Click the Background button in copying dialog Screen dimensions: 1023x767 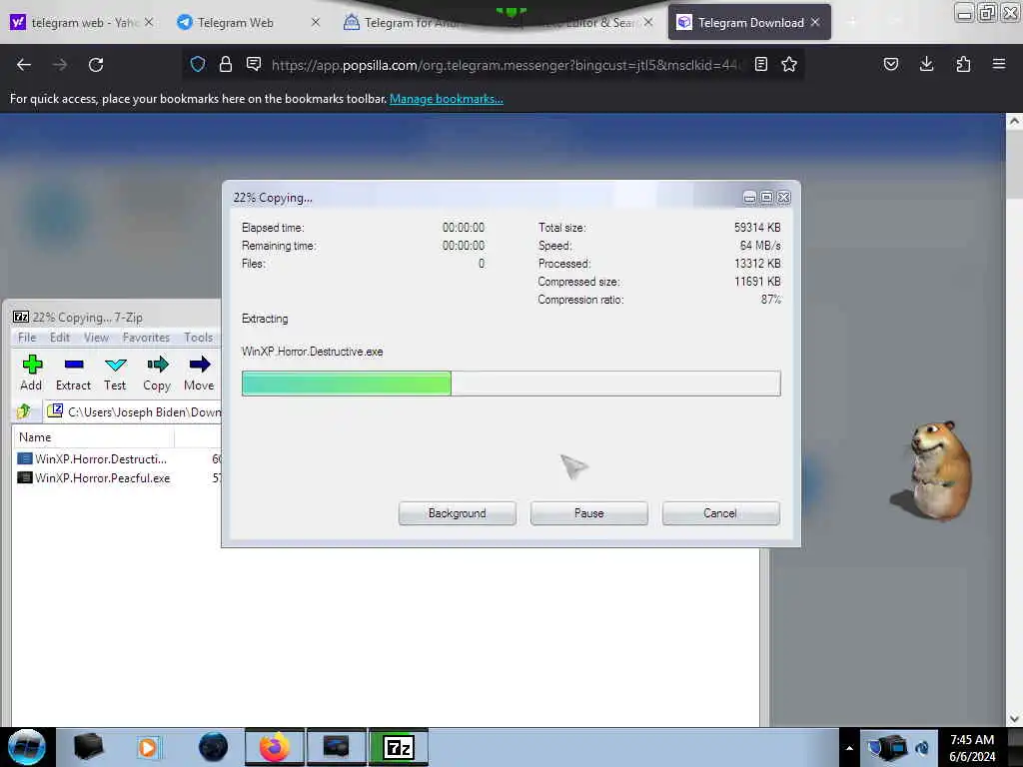(458, 513)
